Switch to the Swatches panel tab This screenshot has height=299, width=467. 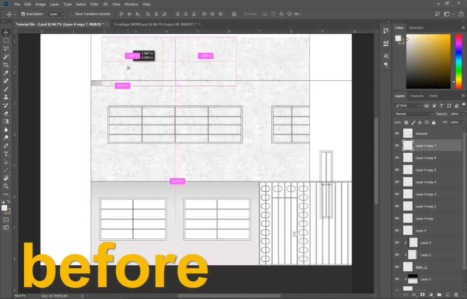(416, 28)
